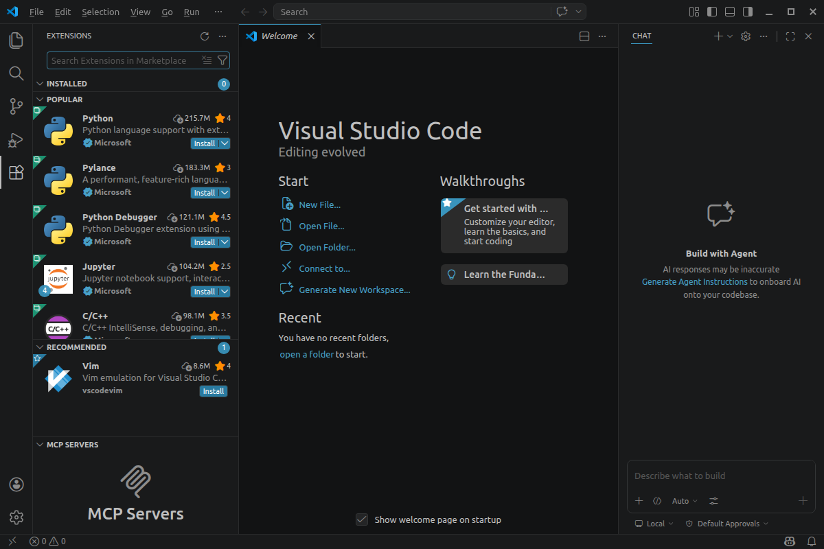Open Install dropdown arrow for Jupyter
Image resolution: width=824 pixels, height=549 pixels.
[x=225, y=292]
